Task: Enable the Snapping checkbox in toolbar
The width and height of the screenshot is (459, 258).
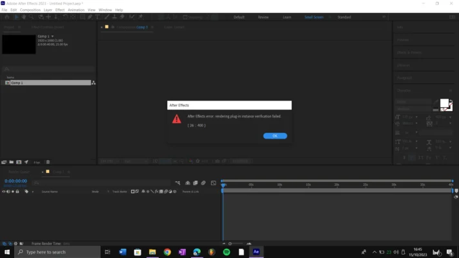Action: click(x=185, y=17)
